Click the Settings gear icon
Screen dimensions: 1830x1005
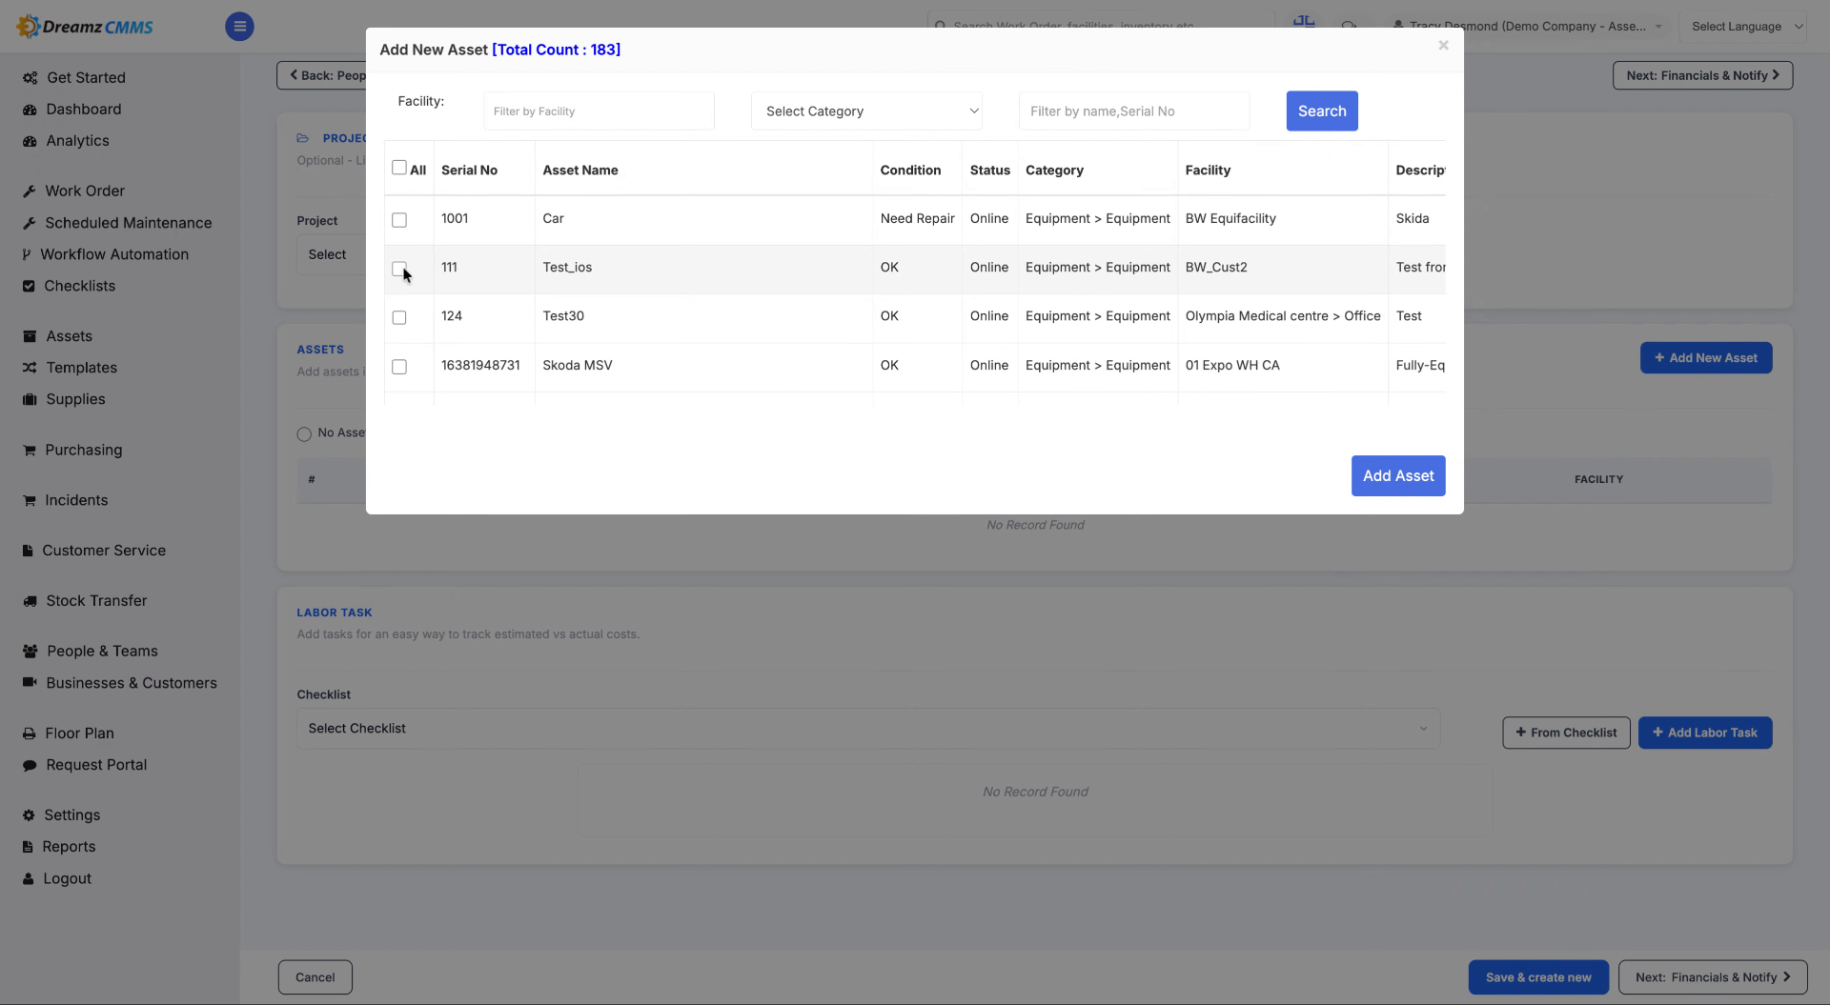click(x=29, y=815)
